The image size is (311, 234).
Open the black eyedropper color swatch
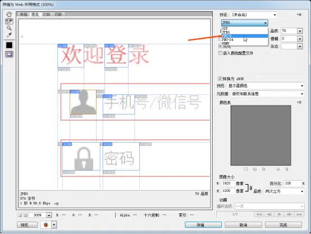[9, 45]
